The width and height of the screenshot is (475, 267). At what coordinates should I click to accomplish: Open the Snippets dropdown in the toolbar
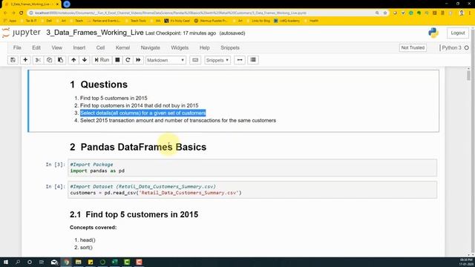[217, 60]
